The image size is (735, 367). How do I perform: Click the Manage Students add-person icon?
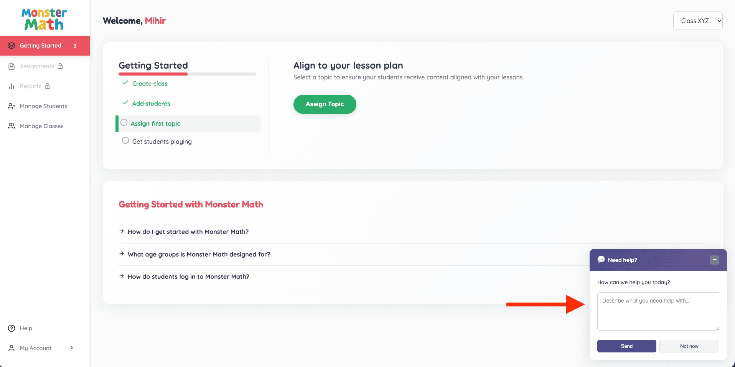12,106
